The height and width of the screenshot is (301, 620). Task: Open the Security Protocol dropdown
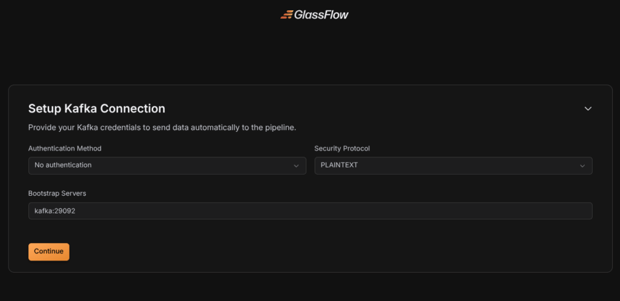453,166
